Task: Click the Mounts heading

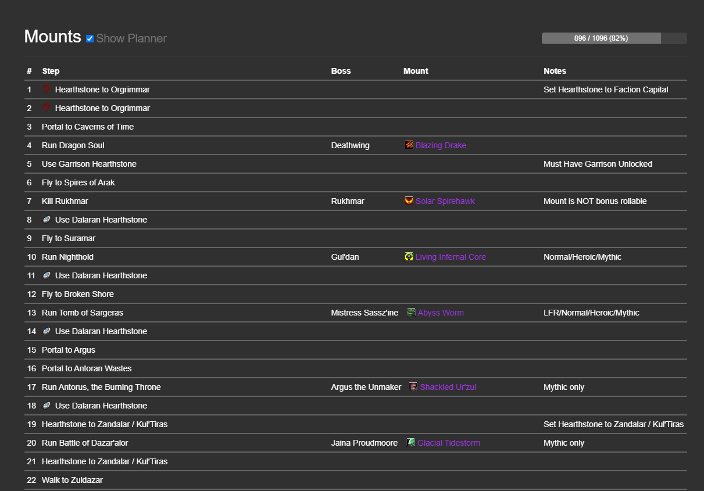Action: [52, 37]
